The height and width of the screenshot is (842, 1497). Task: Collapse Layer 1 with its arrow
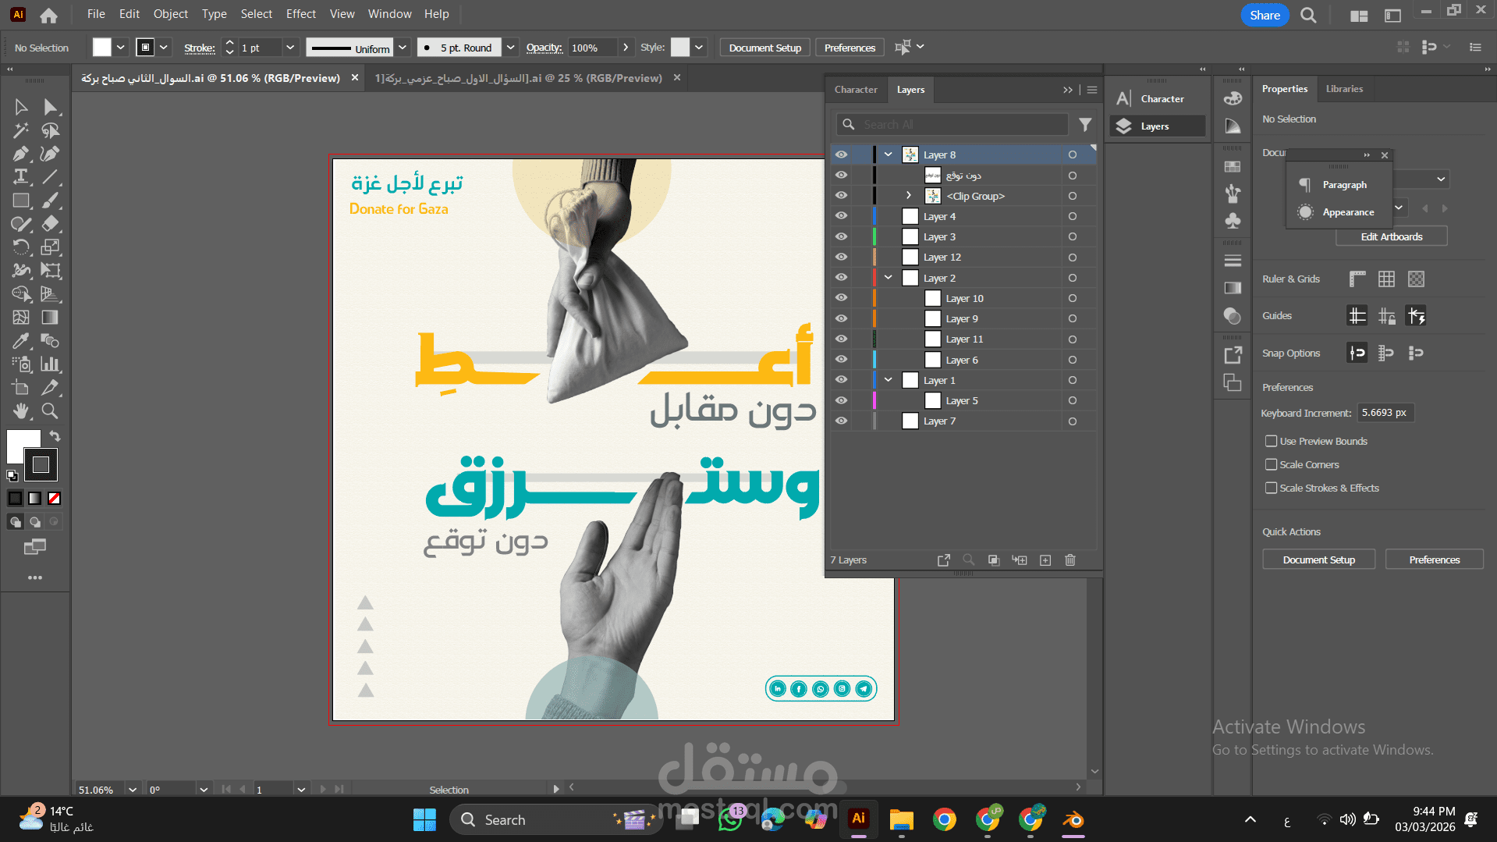[x=889, y=380]
